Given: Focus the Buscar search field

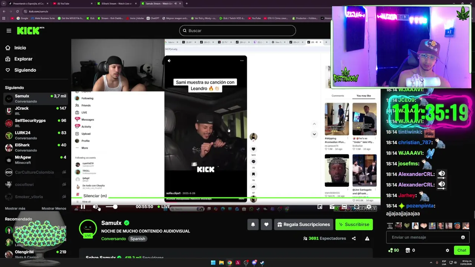Looking at the screenshot, I should pos(237,30).
